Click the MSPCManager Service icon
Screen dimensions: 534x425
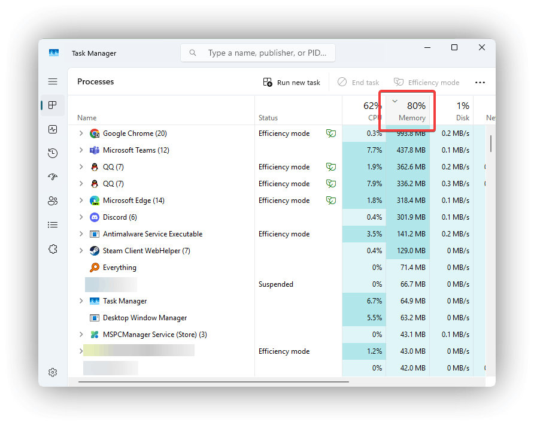[95, 335]
